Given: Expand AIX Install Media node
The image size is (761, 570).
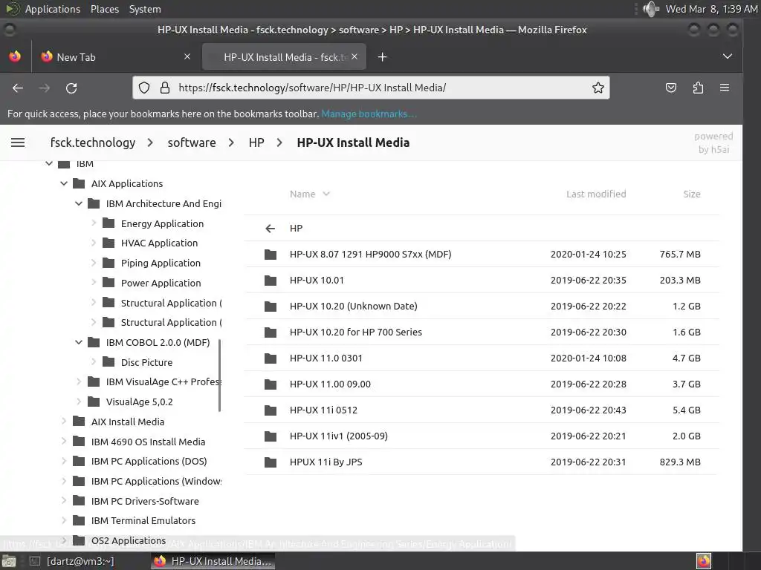Looking at the screenshot, I should (64, 422).
